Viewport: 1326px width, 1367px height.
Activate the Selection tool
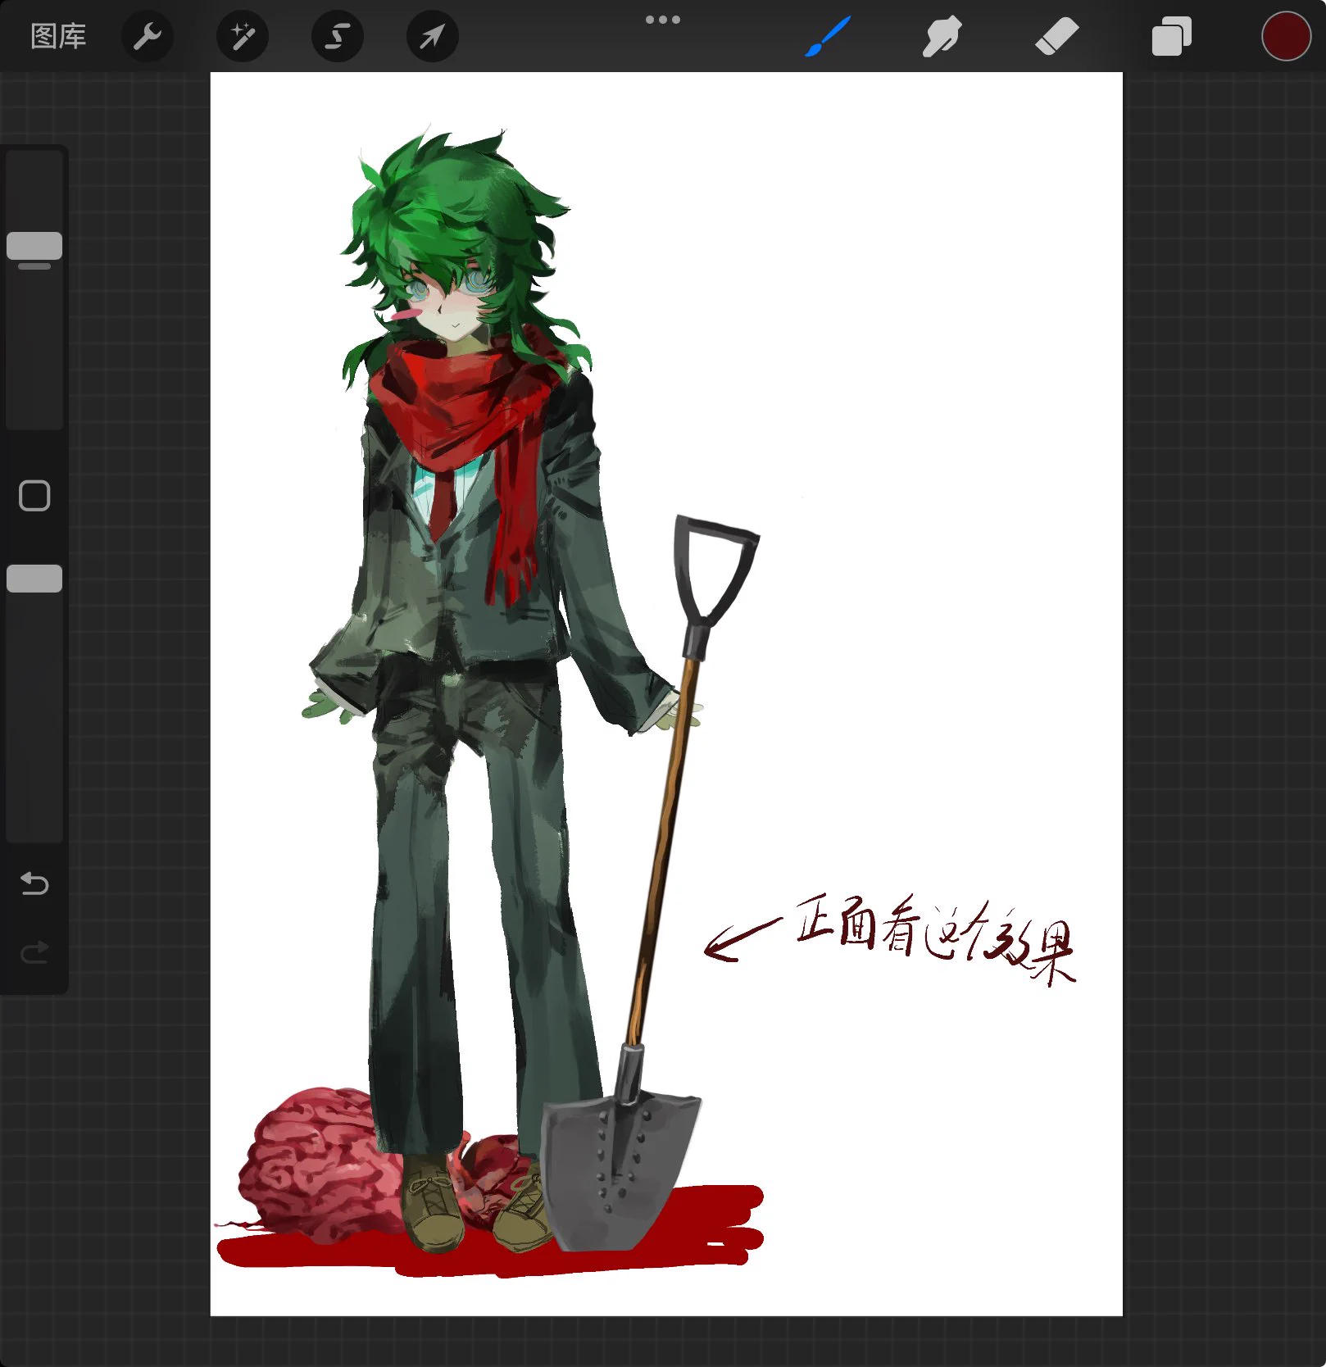point(338,37)
